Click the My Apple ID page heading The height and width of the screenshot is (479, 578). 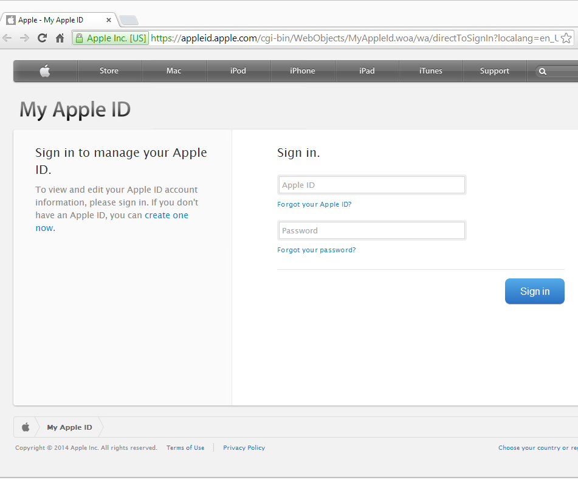(75, 109)
